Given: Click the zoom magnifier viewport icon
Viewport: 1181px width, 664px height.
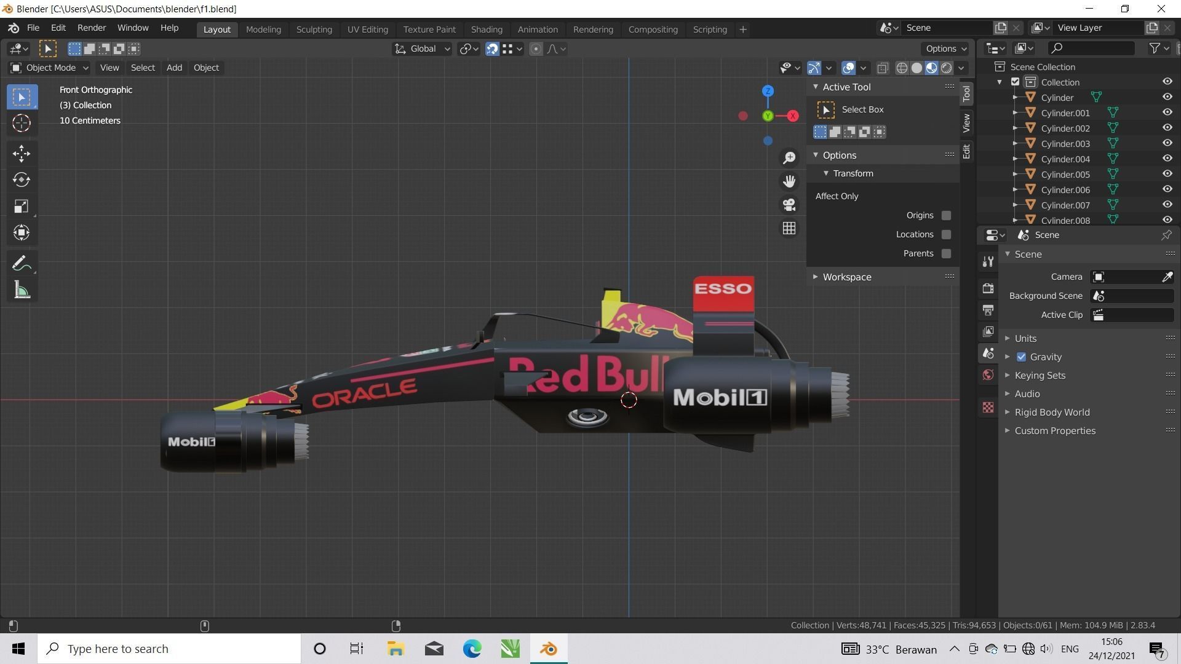Looking at the screenshot, I should coord(789,158).
